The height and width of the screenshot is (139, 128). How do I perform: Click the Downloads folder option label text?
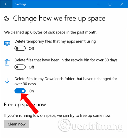(x=66, y=81)
